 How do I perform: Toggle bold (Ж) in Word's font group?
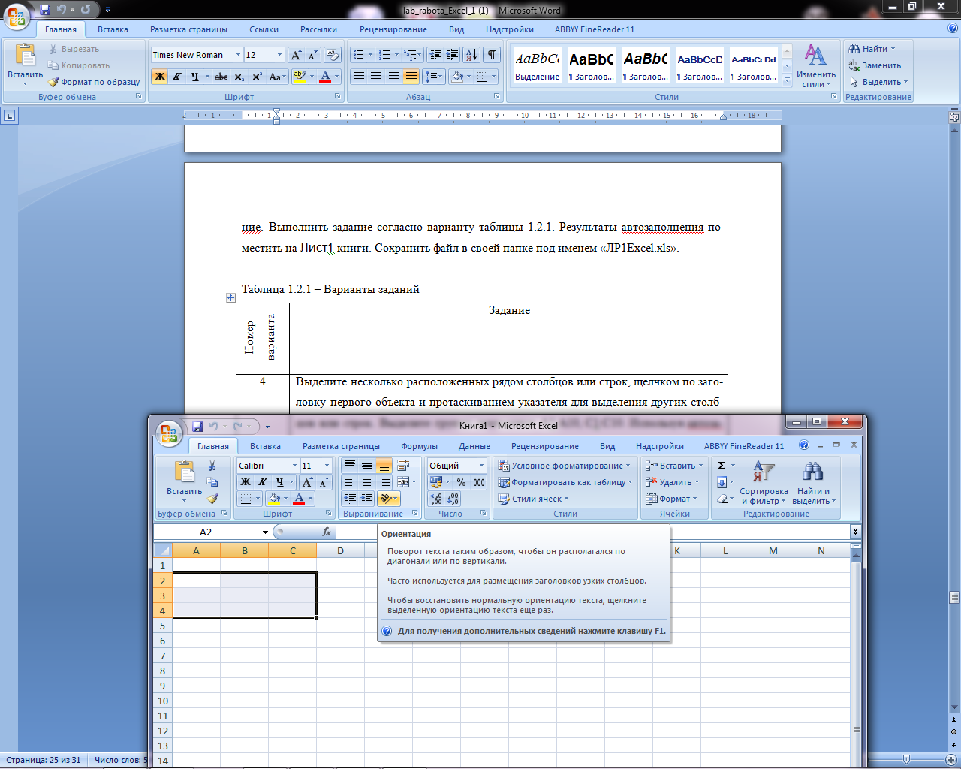tap(159, 77)
